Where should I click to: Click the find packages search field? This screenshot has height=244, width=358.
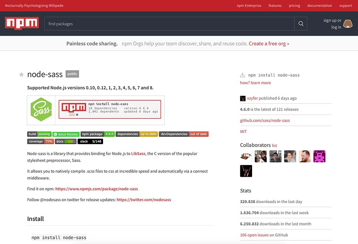[169, 24]
